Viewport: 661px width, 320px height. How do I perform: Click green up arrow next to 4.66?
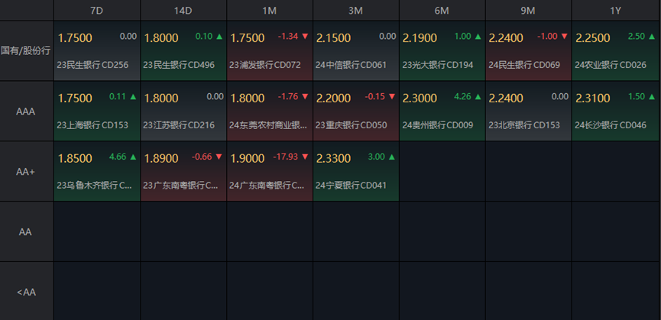coord(133,157)
